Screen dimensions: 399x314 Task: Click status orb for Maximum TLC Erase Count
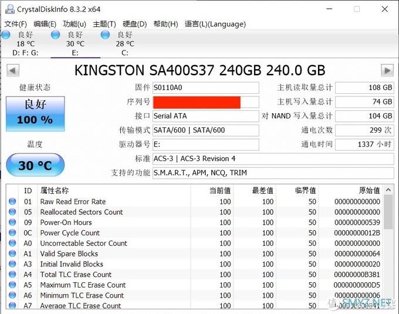point(12,285)
